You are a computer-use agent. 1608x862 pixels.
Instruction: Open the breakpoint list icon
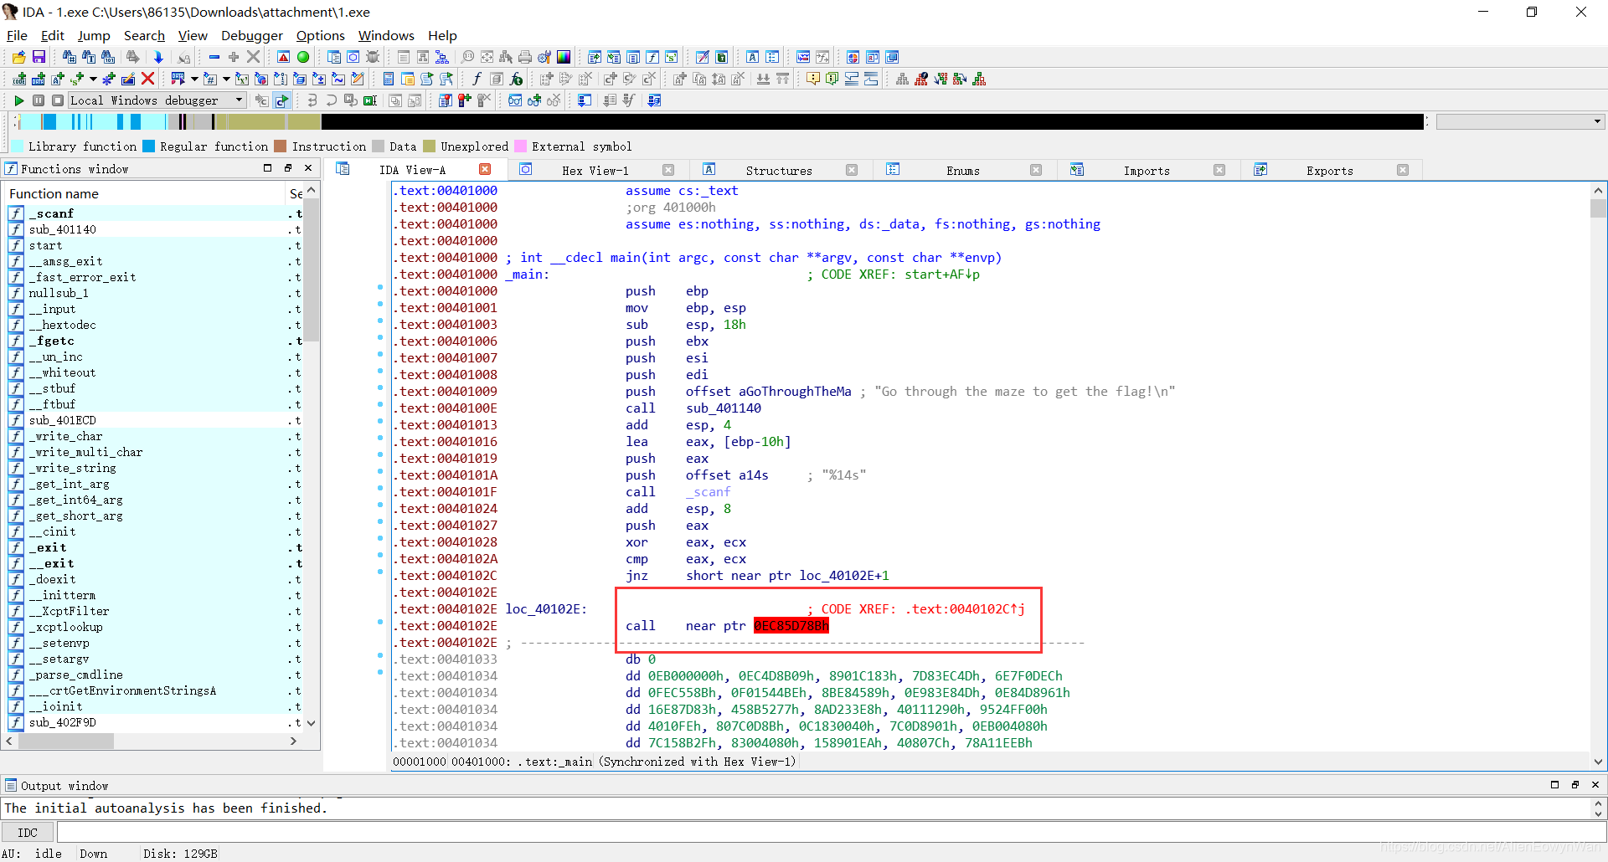445,100
